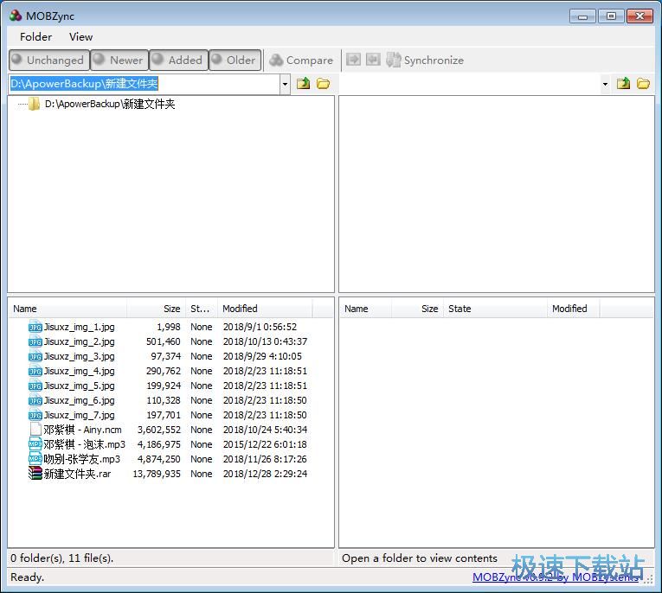Click the Compare toolbar button
The height and width of the screenshot is (593, 662).
(301, 60)
